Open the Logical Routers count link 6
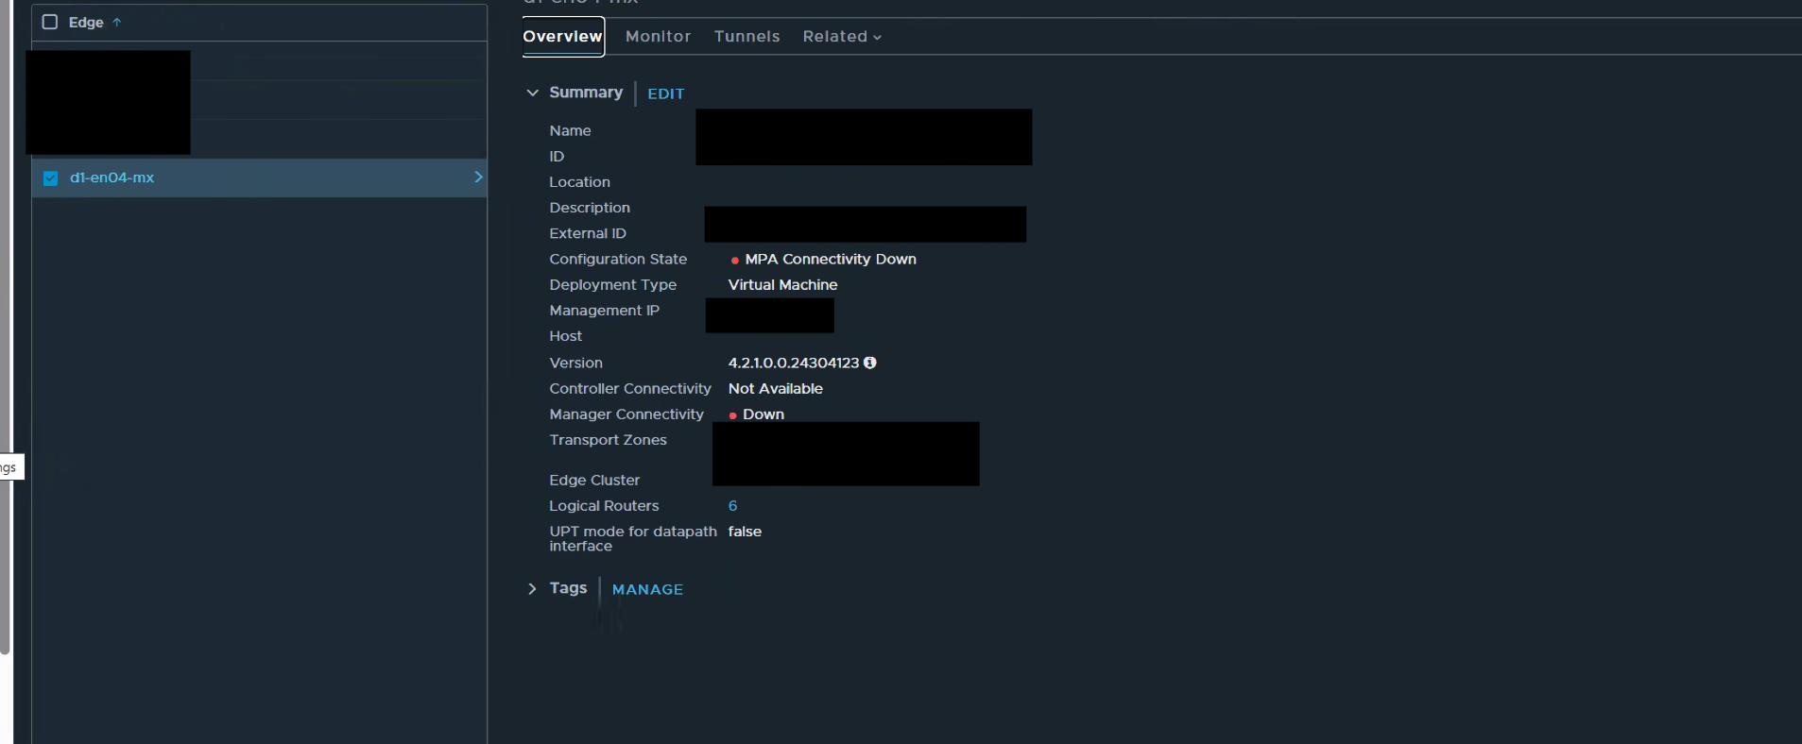This screenshot has height=744, width=1802. point(732,506)
